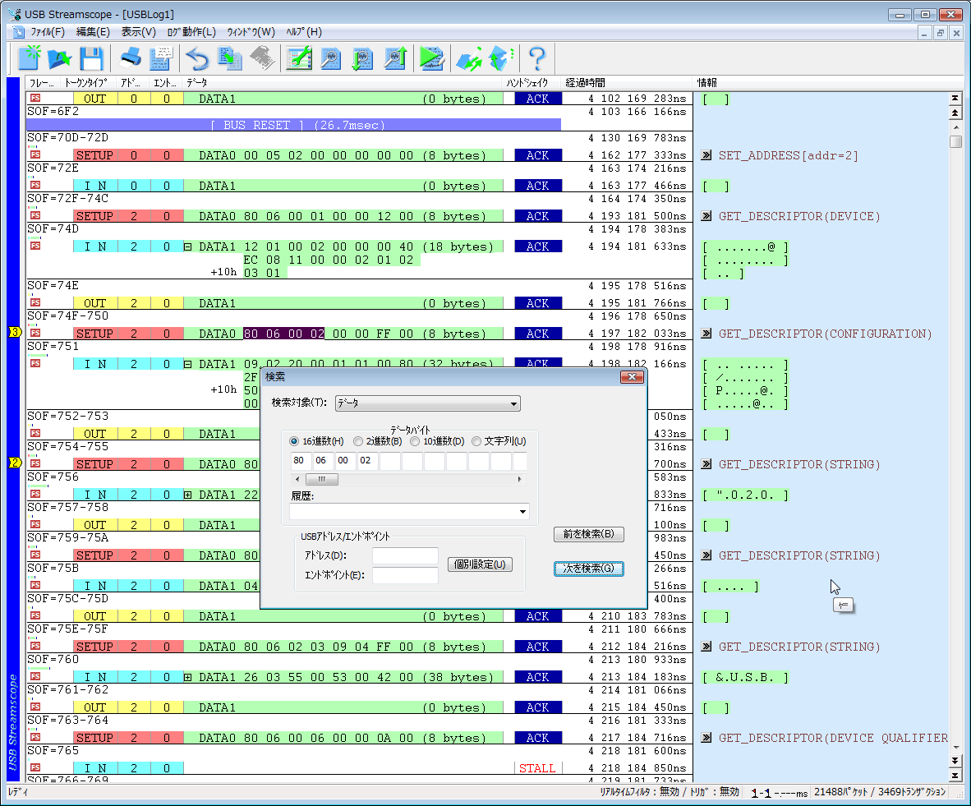Viewport: 971px width, 806px height.
Task: Click the blue book icon beside help
Action: [501, 59]
